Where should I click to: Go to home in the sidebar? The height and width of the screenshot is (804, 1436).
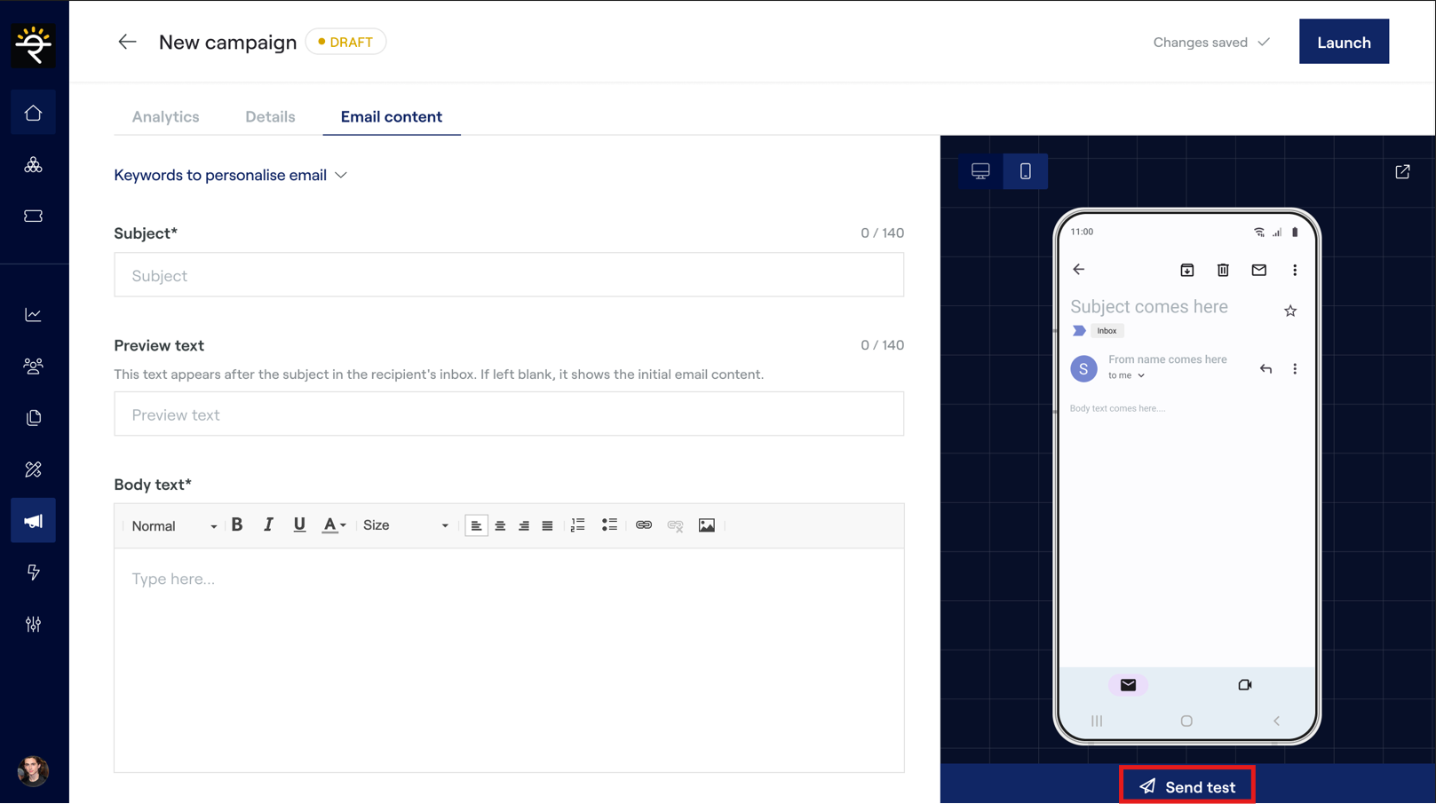click(x=34, y=113)
